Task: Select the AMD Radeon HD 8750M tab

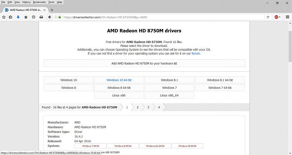Action: [x=25, y=10]
